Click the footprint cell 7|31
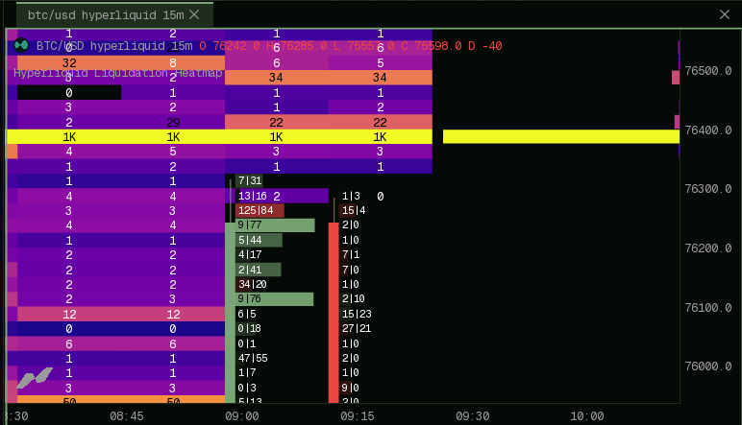 tap(249, 180)
